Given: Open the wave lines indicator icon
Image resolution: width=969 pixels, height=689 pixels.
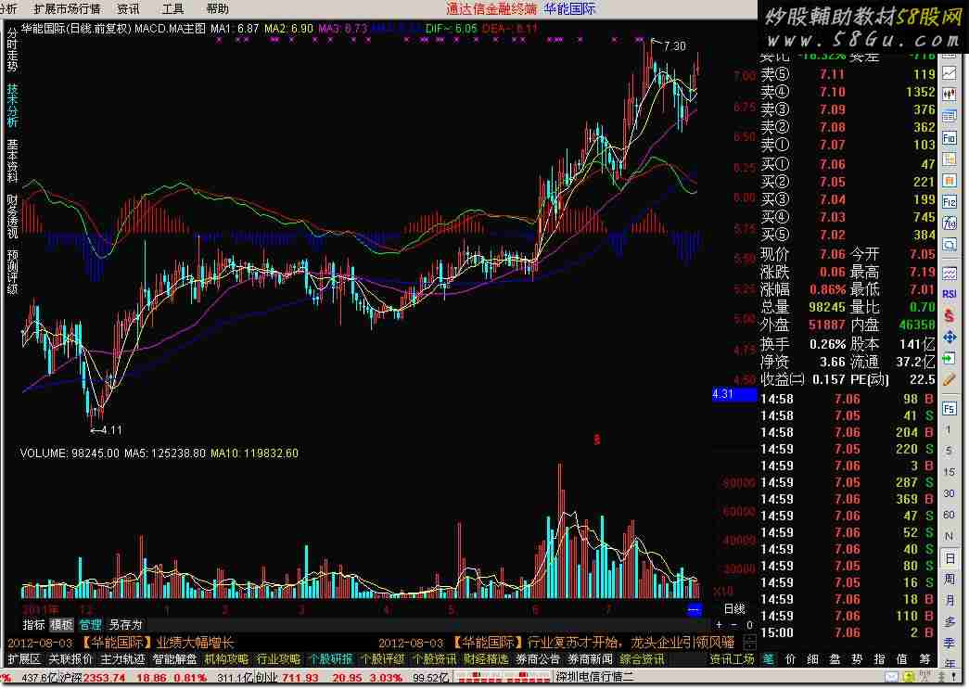Looking at the screenshot, I should tap(950, 273).
